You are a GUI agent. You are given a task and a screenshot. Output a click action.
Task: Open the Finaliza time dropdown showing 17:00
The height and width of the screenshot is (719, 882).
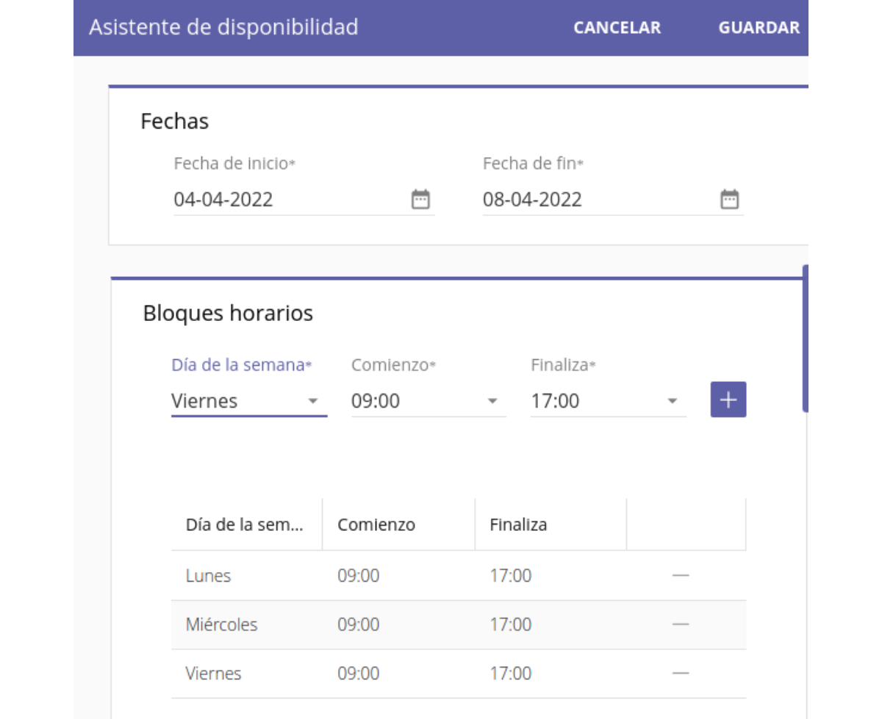pyautogui.click(x=608, y=400)
